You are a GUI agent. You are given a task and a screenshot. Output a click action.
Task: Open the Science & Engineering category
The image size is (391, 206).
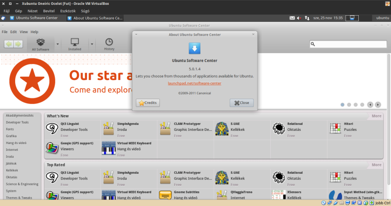click(22, 184)
